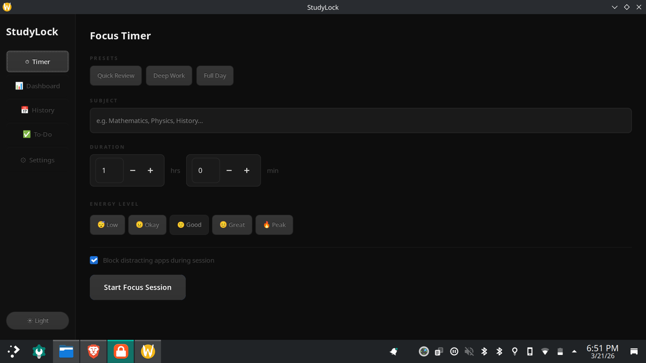Open Brave browser from the taskbar
This screenshot has height=363, width=646.
click(94, 352)
